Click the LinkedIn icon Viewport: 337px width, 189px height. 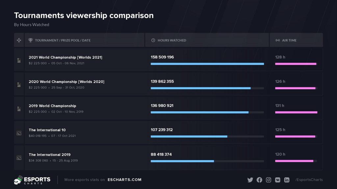(x=287, y=180)
